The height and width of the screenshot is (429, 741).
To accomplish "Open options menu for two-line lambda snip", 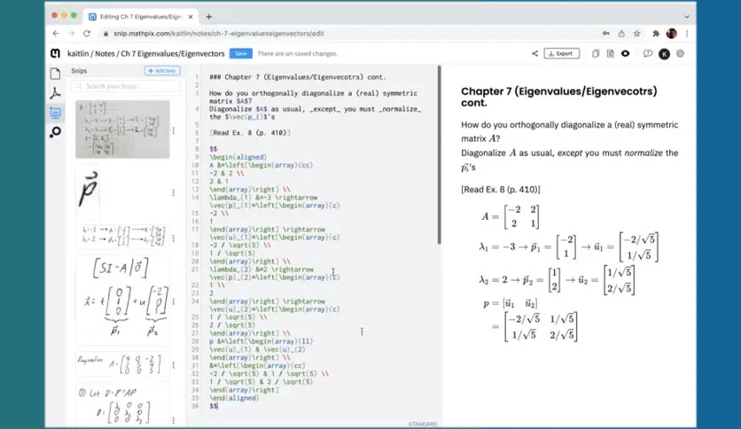I will coord(174,238).
